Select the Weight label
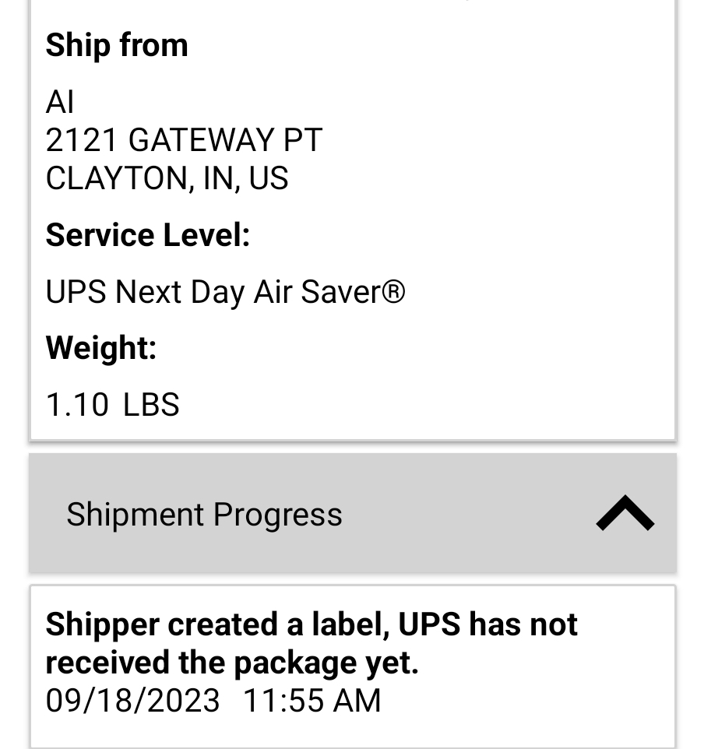The width and height of the screenshot is (704, 749). click(101, 348)
